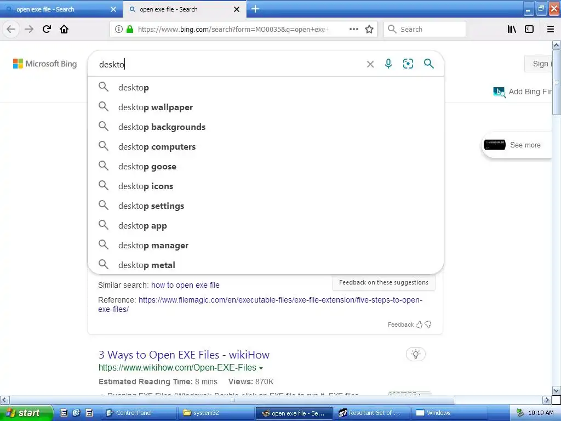
Task: Open page actions three-dot menu
Action: pyautogui.click(x=354, y=29)
